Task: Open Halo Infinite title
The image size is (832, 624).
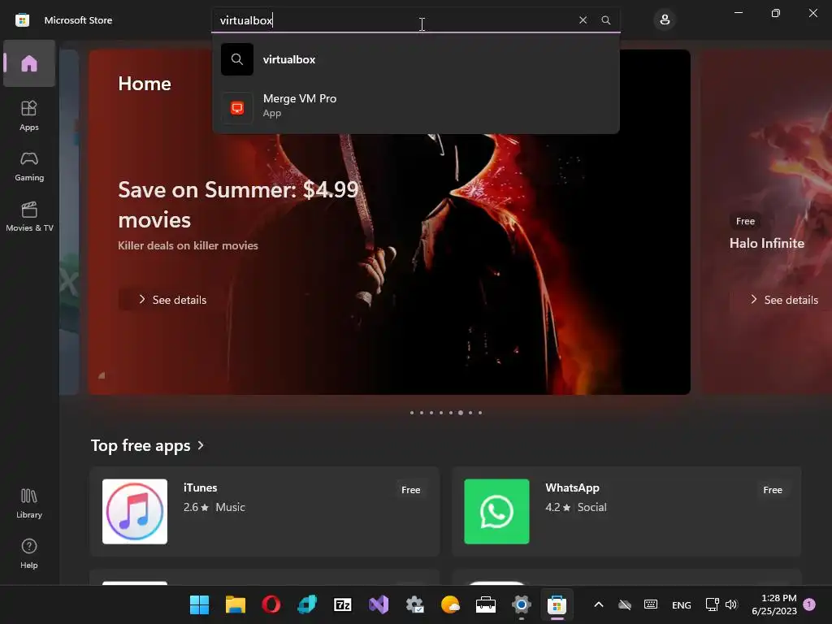Action: point(767,243)
